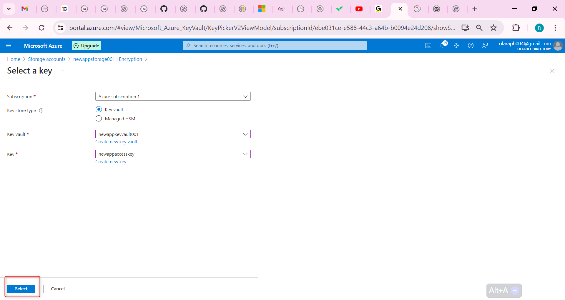Open Storage accounts breadcrumb link
Viewport: 565px width, 300px height.
click(47, 59)
